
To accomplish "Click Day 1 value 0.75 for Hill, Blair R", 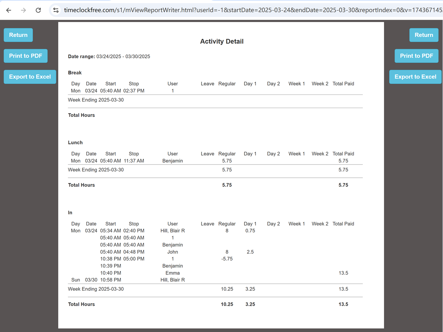I will coord(250,231).
